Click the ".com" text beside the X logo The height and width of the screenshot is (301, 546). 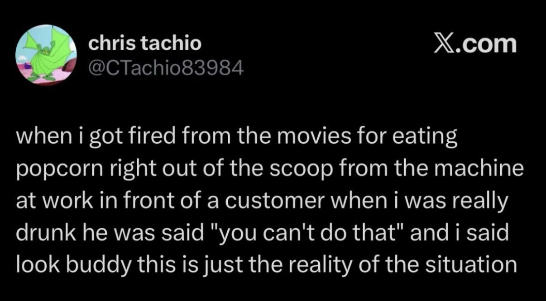(488, 44)
